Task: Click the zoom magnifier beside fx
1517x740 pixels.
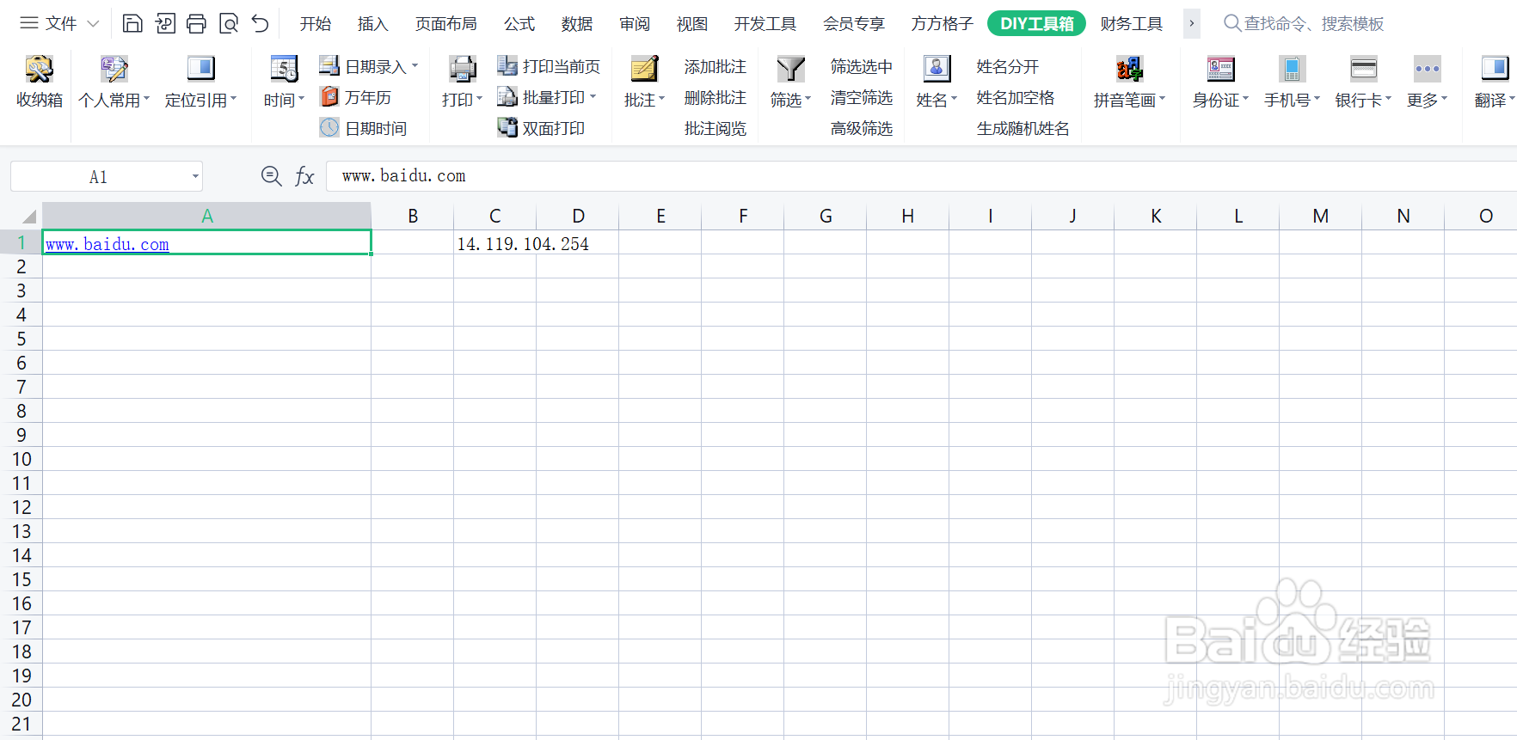Action: tap(271, 176)
